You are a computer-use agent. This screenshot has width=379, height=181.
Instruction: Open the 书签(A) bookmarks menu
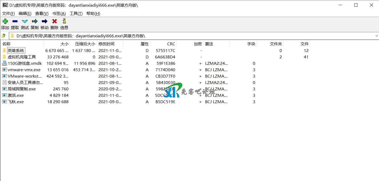59,14
